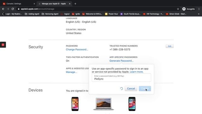Click the Two-Factor Authentication On status

coord(68,61)
